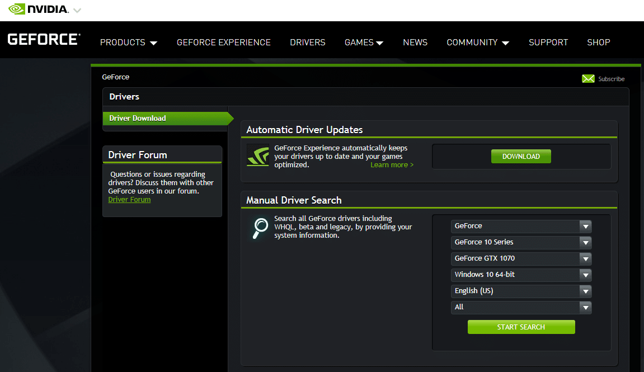Expand the arrow next to NVIDIA logo
644x372 pixels.
[x=77, y=11]
